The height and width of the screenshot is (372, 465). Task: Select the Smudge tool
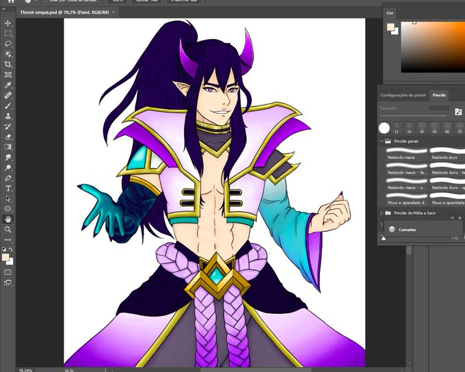click(x=8, y=157)
